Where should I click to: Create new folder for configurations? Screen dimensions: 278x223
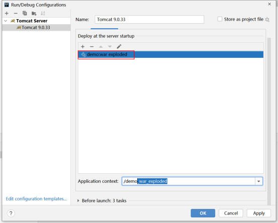tap(34, 13)
